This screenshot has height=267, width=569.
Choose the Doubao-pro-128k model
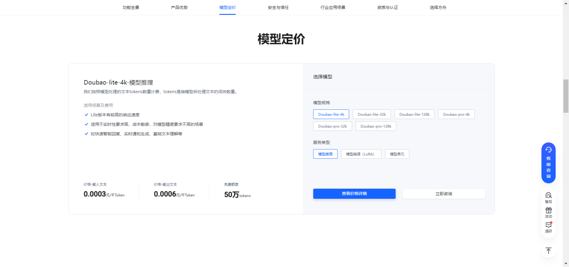coord(376,126)
